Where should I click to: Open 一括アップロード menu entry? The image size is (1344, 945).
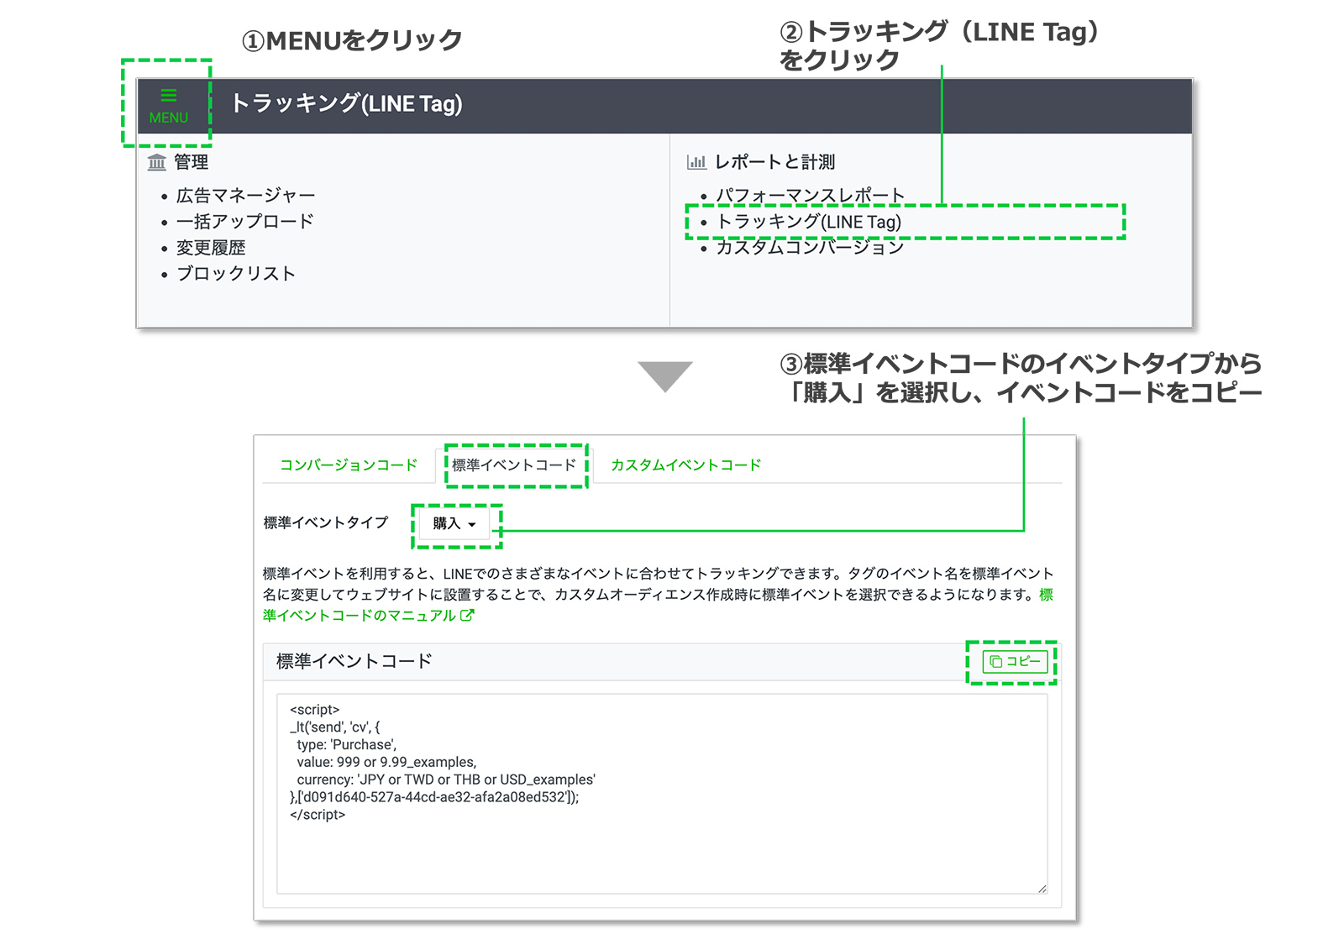pyautogui.click(x=244, y=222)
